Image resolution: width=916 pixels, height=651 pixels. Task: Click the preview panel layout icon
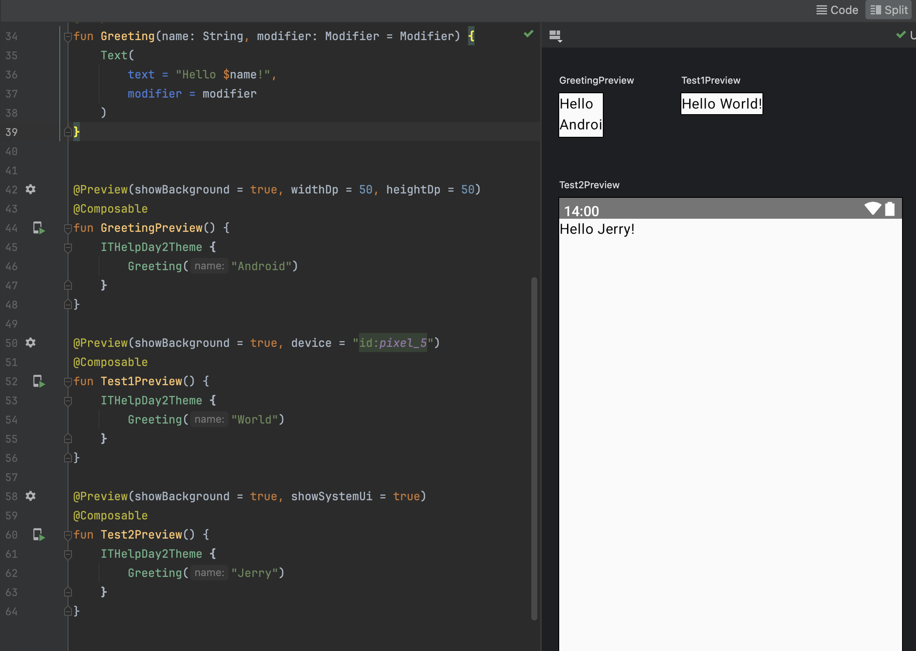[555, 36]
